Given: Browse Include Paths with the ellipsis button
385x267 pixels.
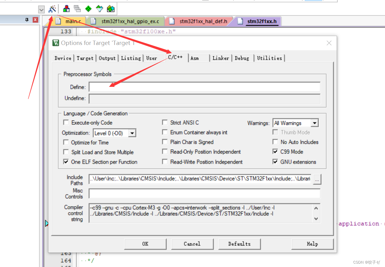Looking at the screenshot, I should 317,179.
